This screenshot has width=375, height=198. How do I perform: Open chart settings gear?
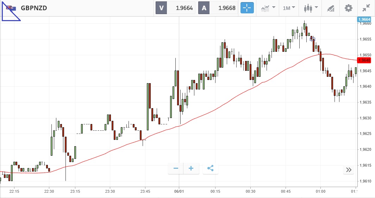pyautogui.click(x=349, y=8)
